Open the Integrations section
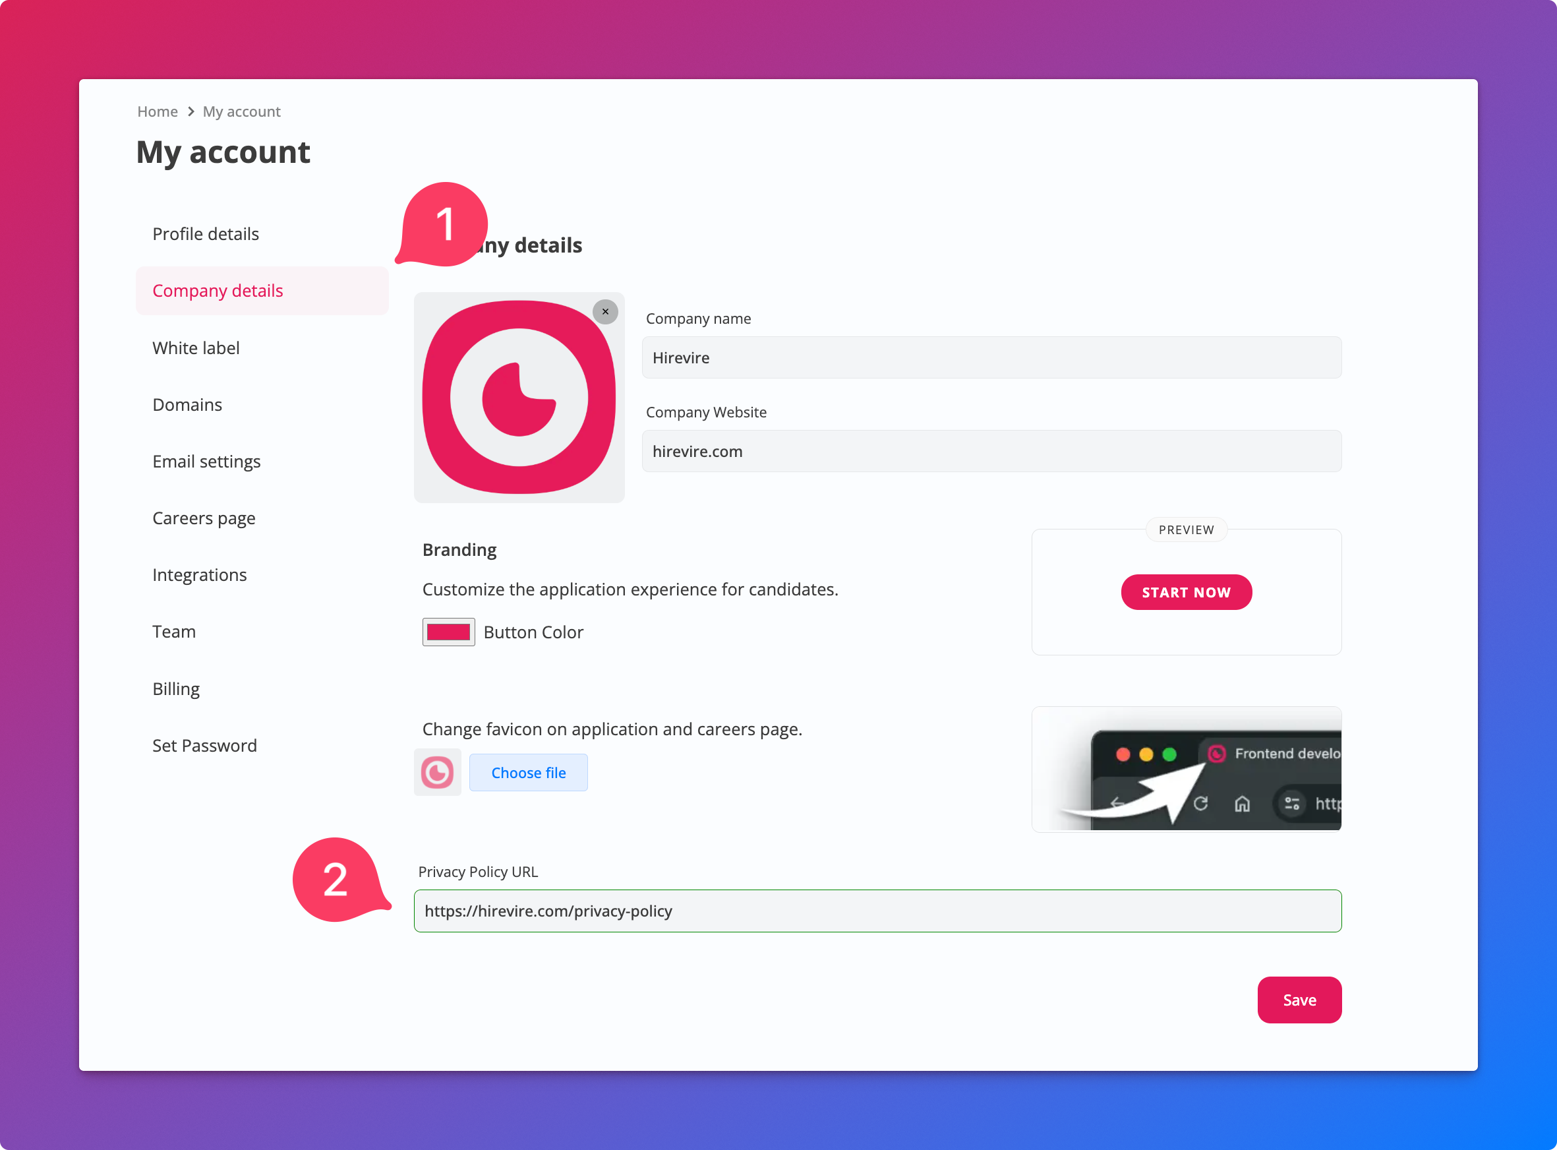 click(x=199, y=575)
